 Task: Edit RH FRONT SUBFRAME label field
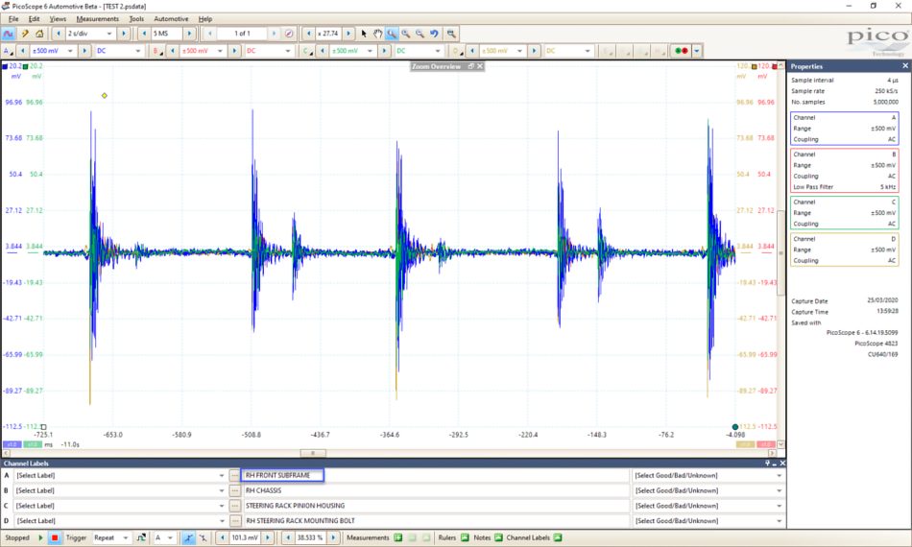(x=282, y=475)
